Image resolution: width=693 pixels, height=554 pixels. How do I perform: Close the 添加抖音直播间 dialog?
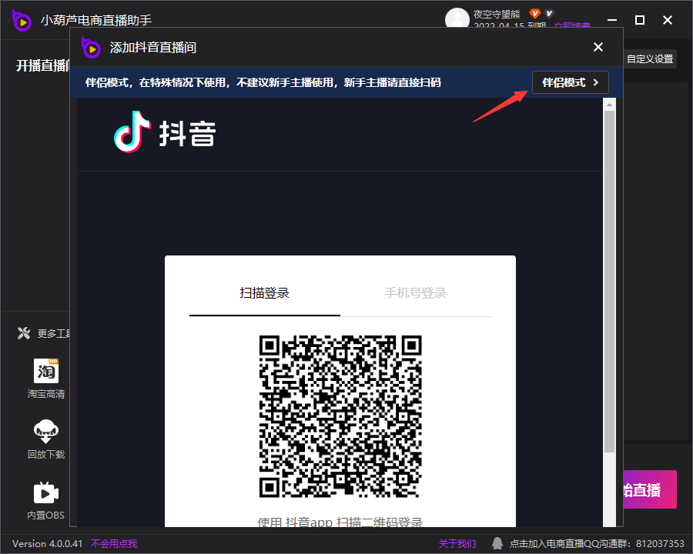point(598,47)
